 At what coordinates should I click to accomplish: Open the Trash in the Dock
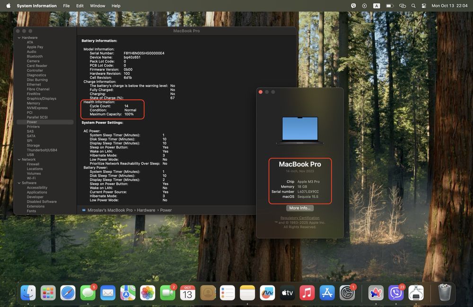[x=444, y=292]
